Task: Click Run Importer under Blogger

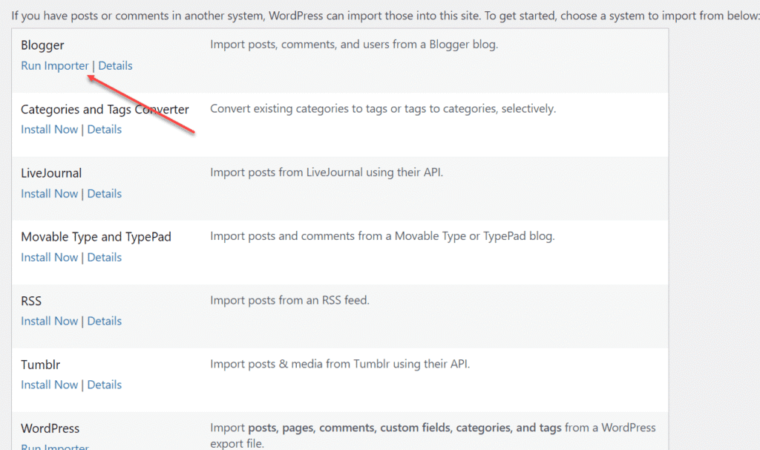Action: 55,65
